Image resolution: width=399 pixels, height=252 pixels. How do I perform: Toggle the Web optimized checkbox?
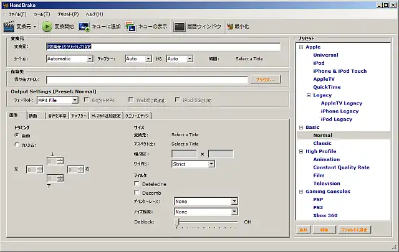point(131,100)
